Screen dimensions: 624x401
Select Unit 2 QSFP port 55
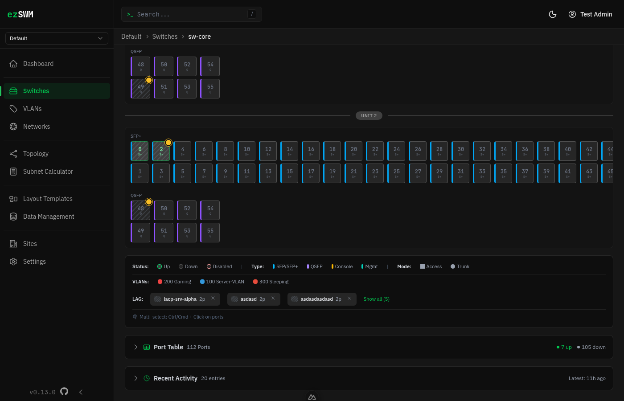(x=210, y=233)
